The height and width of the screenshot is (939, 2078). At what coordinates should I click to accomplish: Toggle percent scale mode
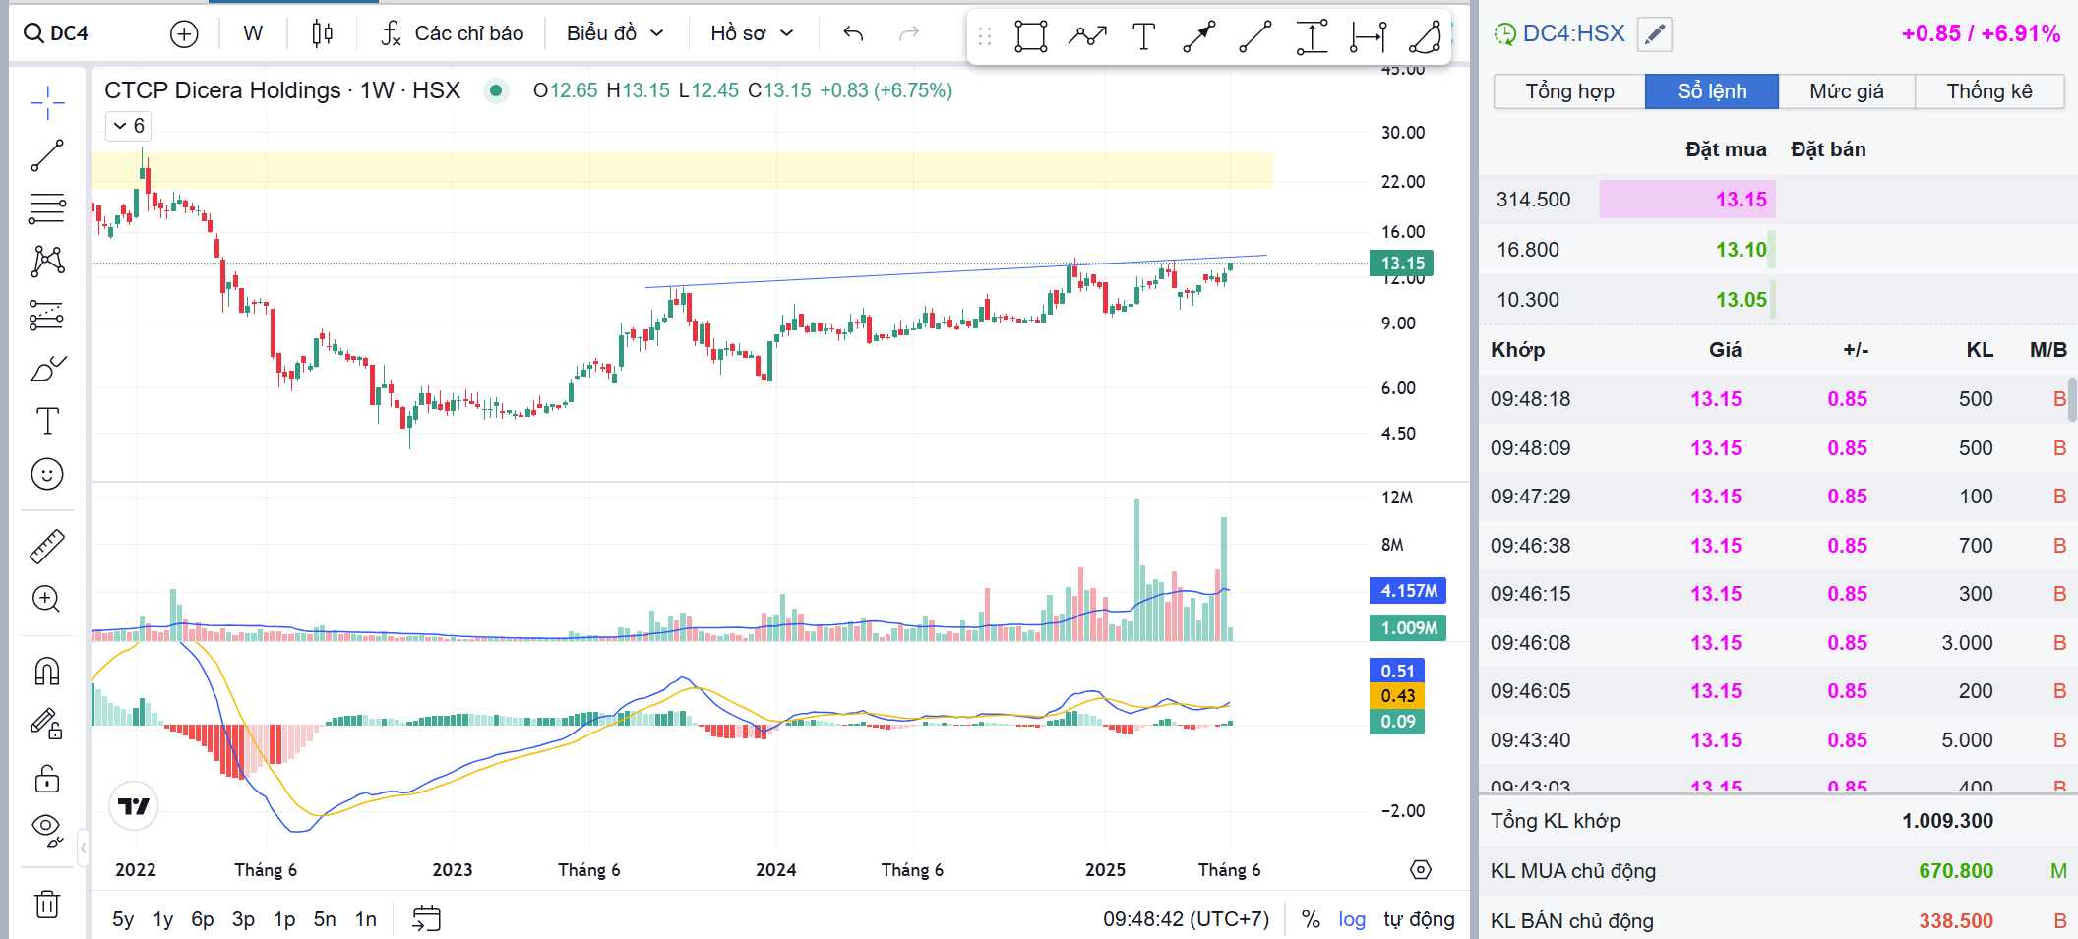click(1310, 919)
